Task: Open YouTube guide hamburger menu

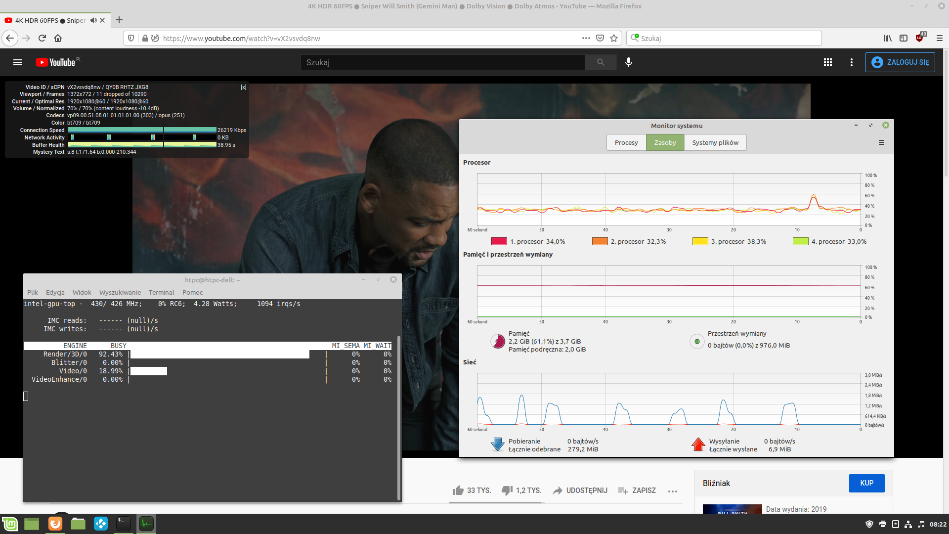Action: (18, 62)
